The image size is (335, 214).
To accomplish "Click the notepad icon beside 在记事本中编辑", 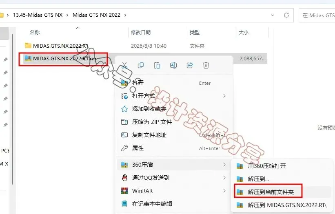I will coord(124,204).
